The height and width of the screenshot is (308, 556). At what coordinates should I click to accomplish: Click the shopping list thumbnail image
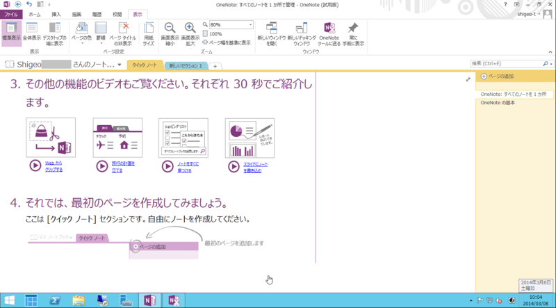tap(183, 138)
